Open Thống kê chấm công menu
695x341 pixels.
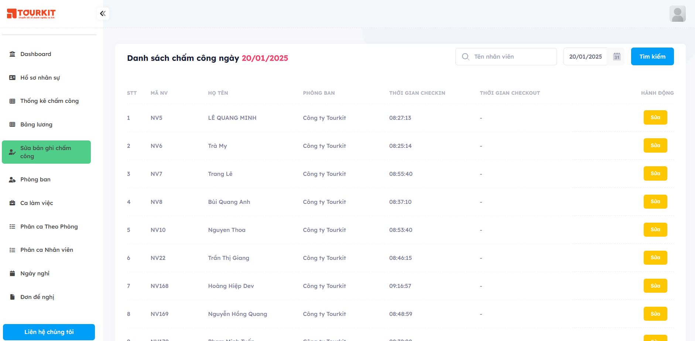coord(49,101)
